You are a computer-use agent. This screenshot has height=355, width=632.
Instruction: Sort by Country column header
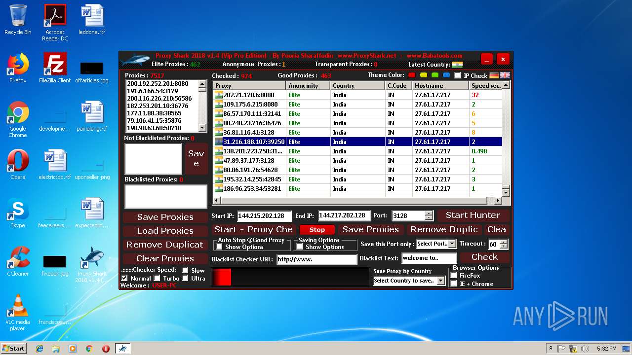(x=357, y=86)
